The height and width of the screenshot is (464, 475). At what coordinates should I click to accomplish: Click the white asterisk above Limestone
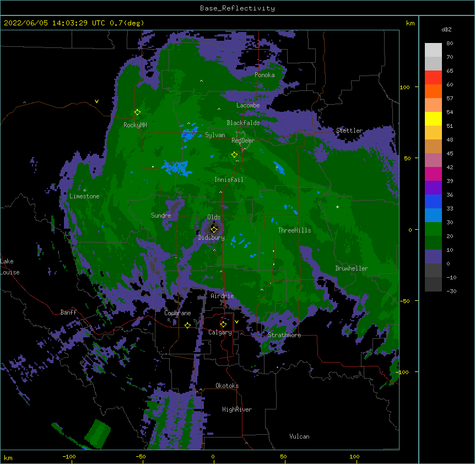point(84,191)
